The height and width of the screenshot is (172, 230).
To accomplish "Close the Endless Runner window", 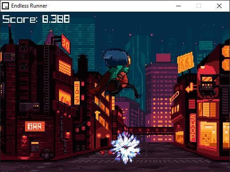I will [x=219, y=6].
